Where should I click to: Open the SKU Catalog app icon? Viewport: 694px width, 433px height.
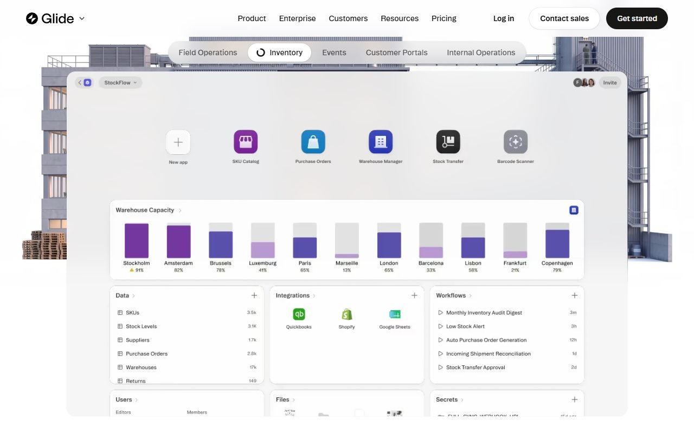[246, 142]
